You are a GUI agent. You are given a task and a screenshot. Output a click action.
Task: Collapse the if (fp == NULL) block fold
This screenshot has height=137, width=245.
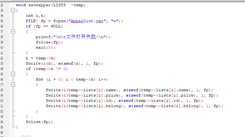point(13,32)
